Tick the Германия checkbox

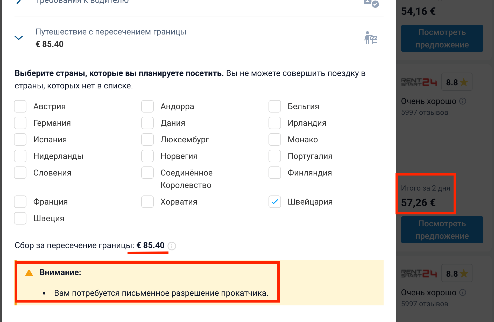click(x=20, y=123)
